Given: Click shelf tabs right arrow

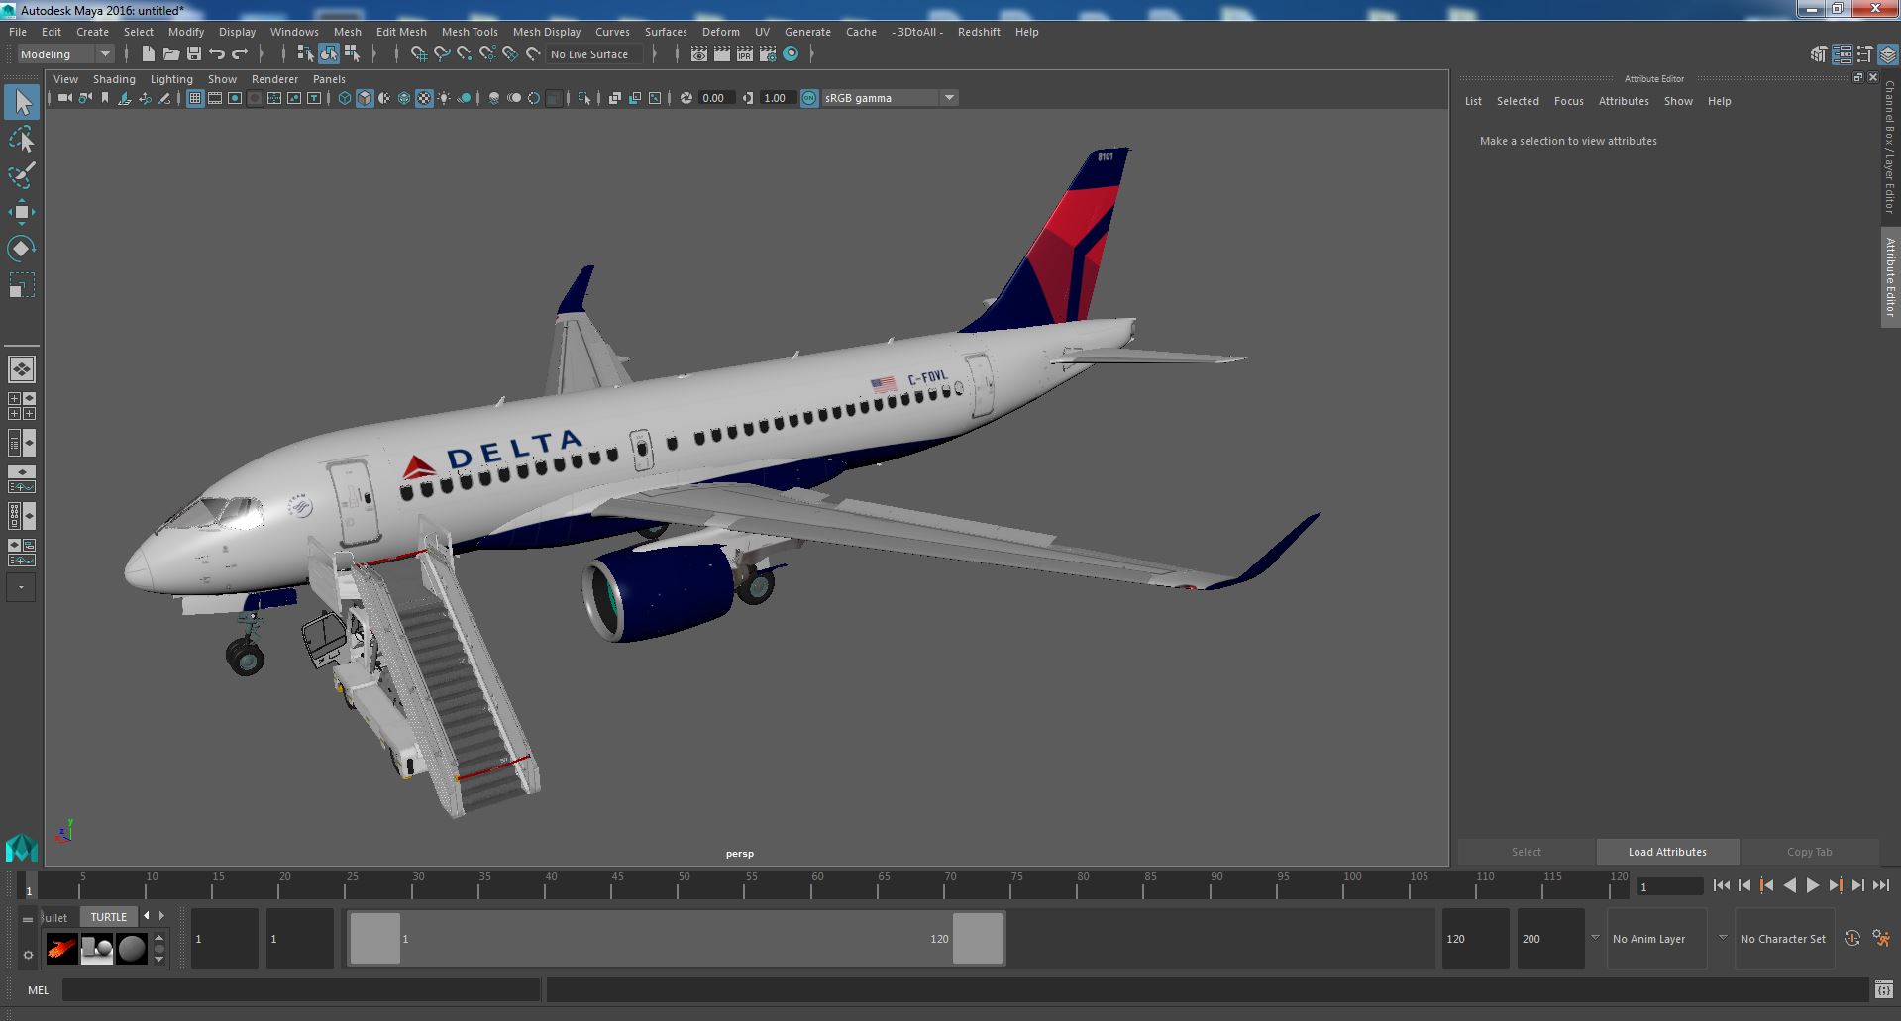Looking at the screenshot, I should coord(162,916).
